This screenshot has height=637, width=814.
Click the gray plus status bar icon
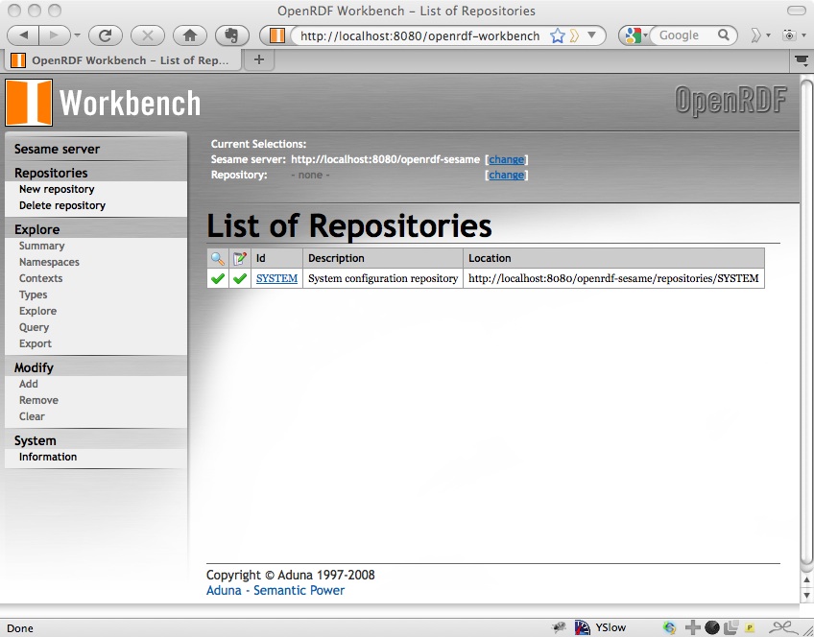[692, 627]
